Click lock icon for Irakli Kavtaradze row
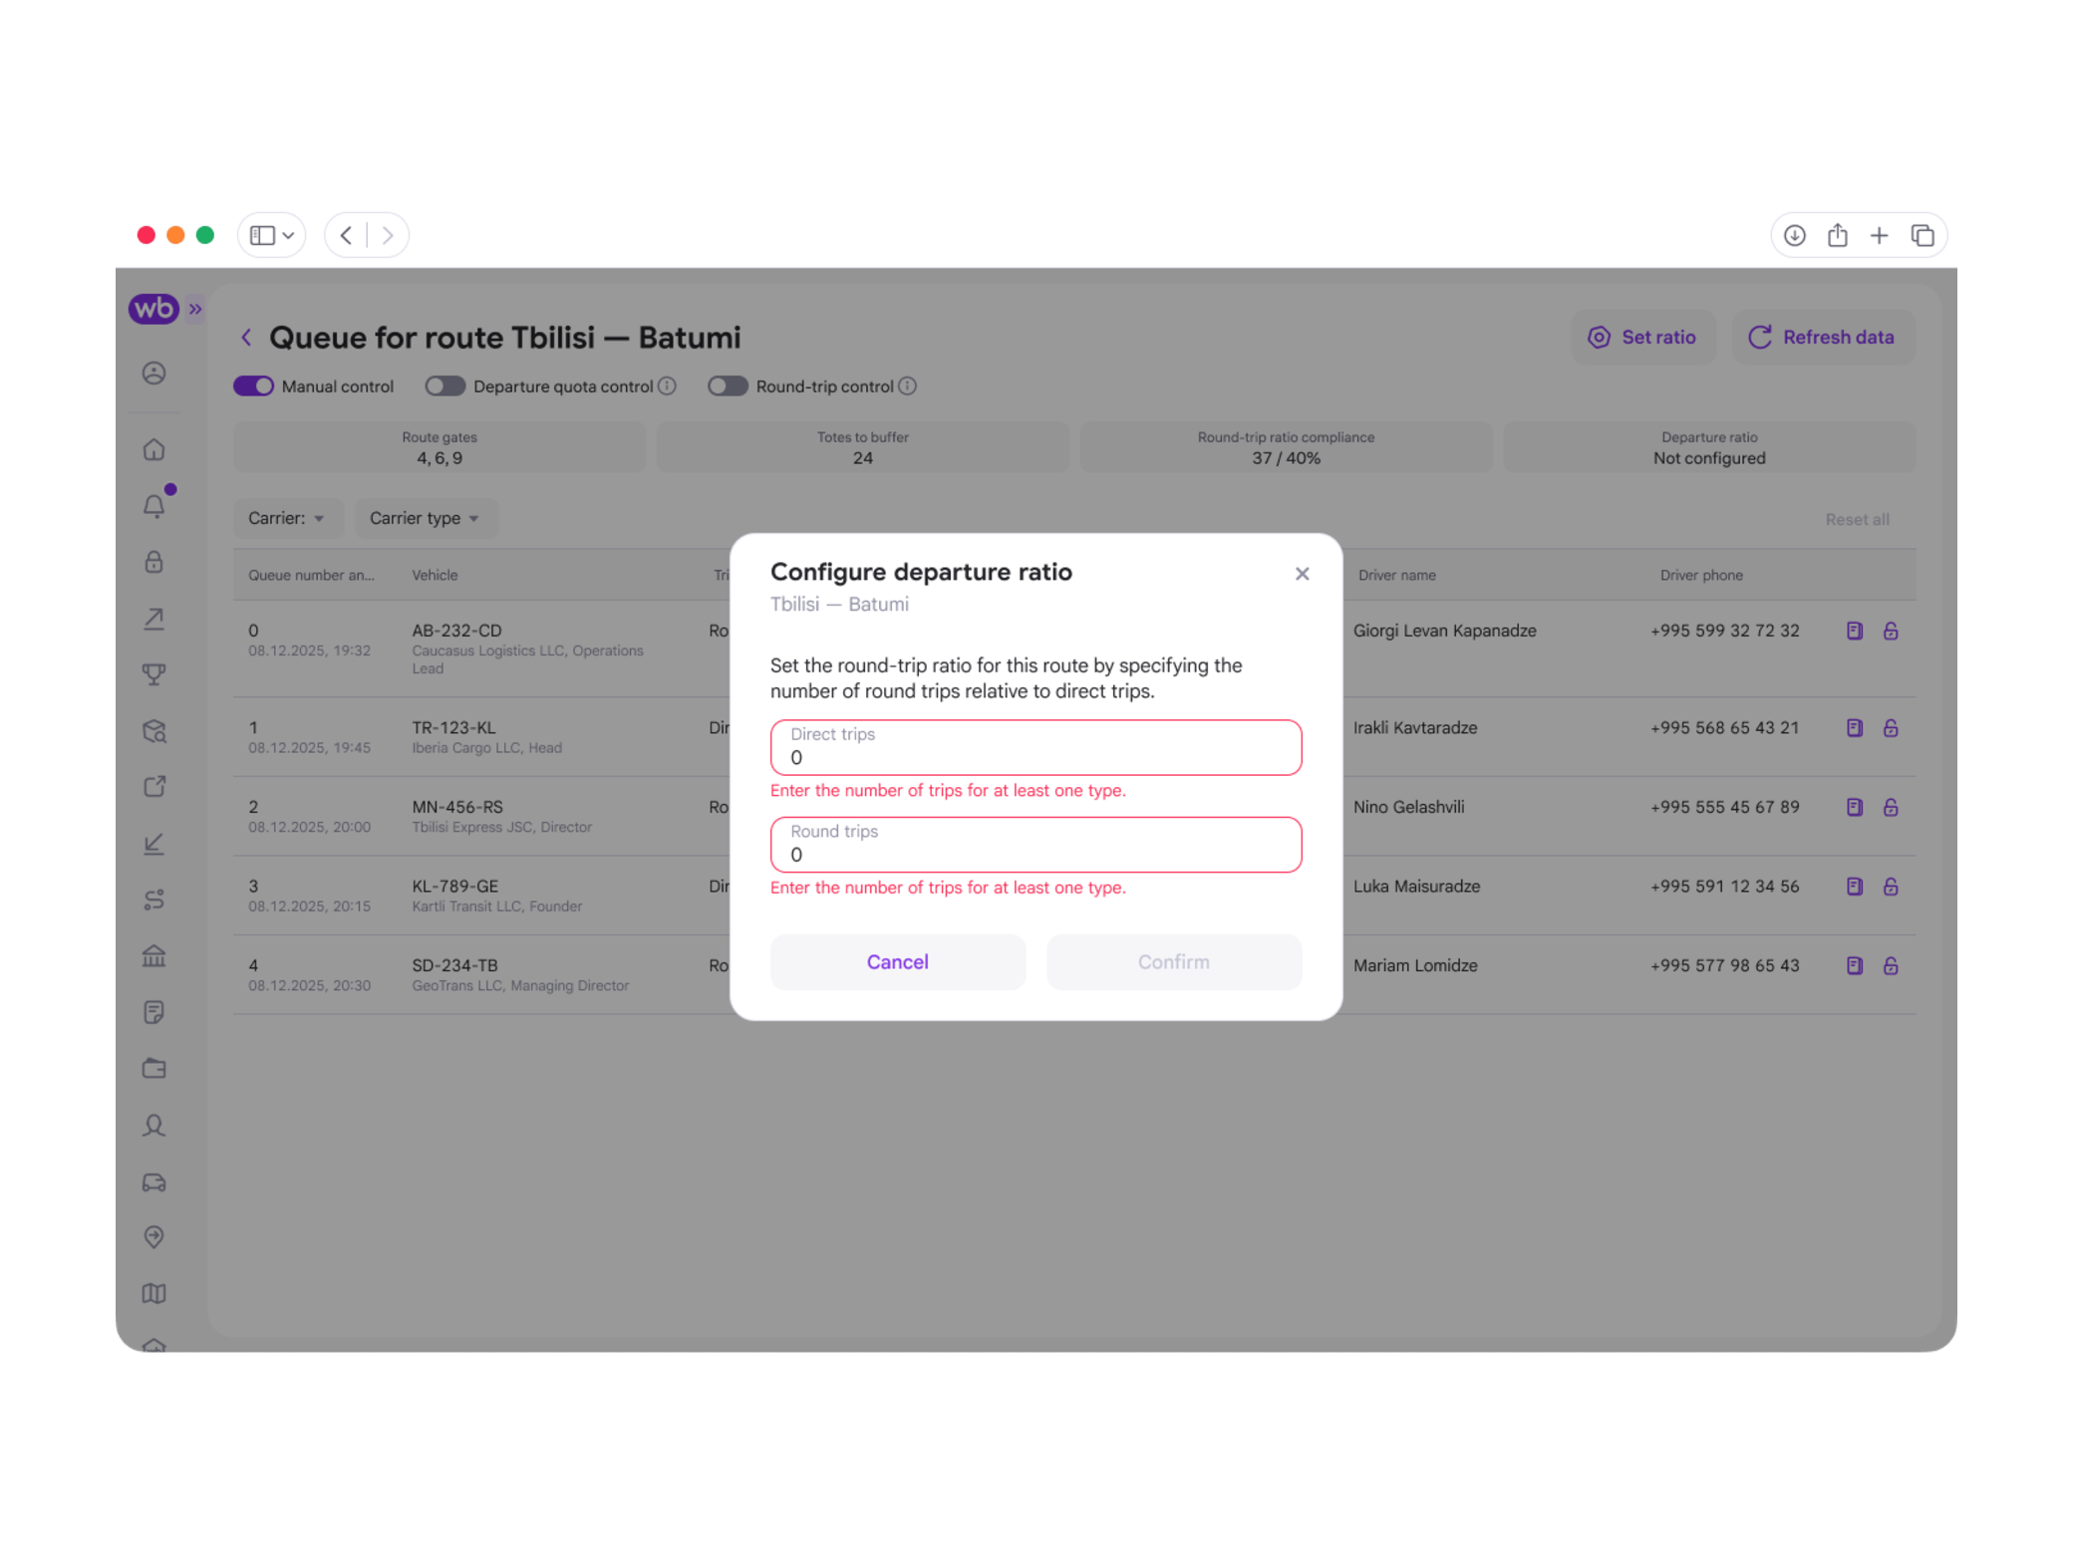The height and width of the screenshot is (1554, 2073). coord(1890,728)
